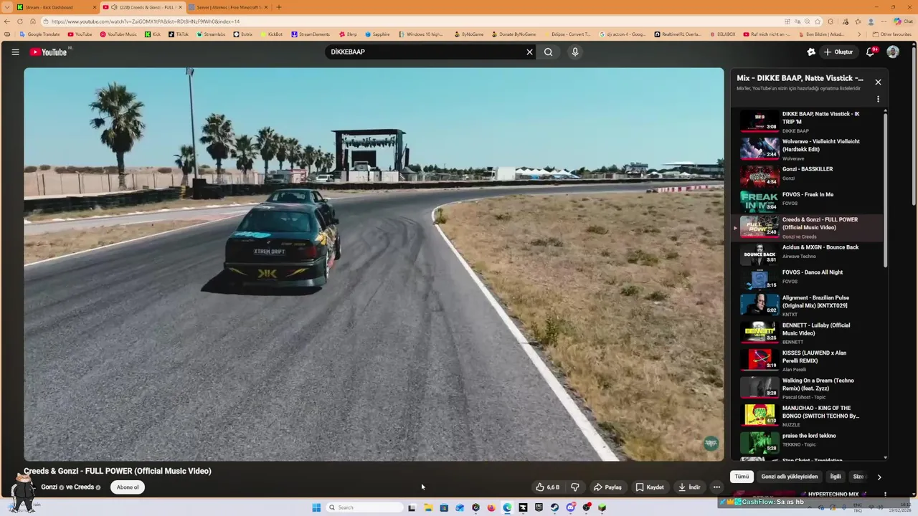Open the Oluştur create button
The image size is (918, 516).
[x=838, y=52]
